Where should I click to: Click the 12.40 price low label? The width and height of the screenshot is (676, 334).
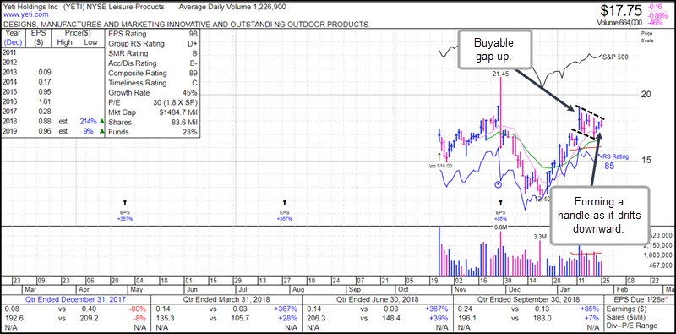(x=542, y=200)
